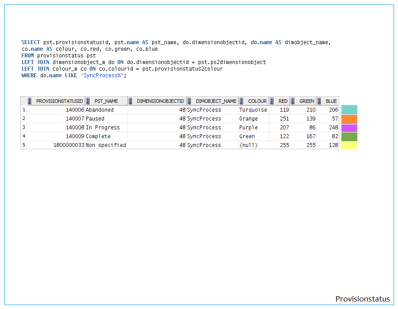Click sort icon on DIMOBJECT_NAME column
This screenshot has height=309, width=398.
(x=189, y=101)
